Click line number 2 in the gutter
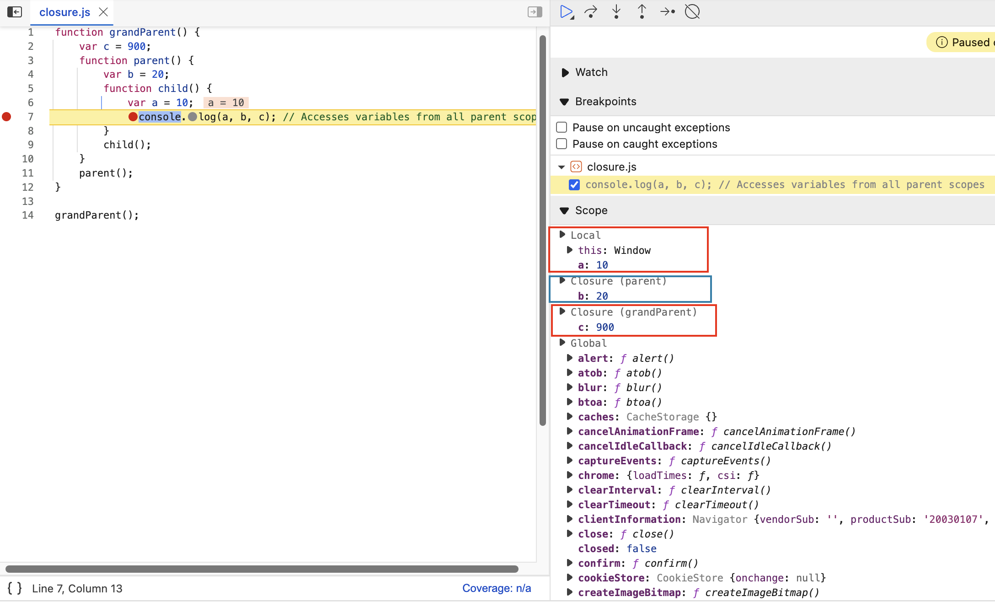995x602 pixels. point(31,46)
